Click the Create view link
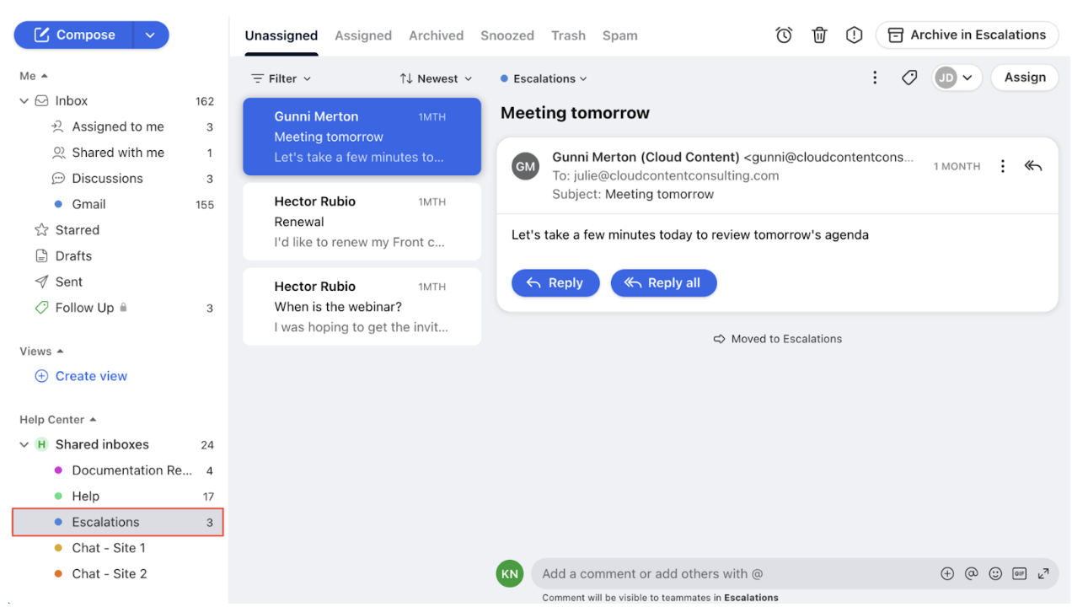The width and height of the screenshot is (1072, 607). tap(91, 376)
